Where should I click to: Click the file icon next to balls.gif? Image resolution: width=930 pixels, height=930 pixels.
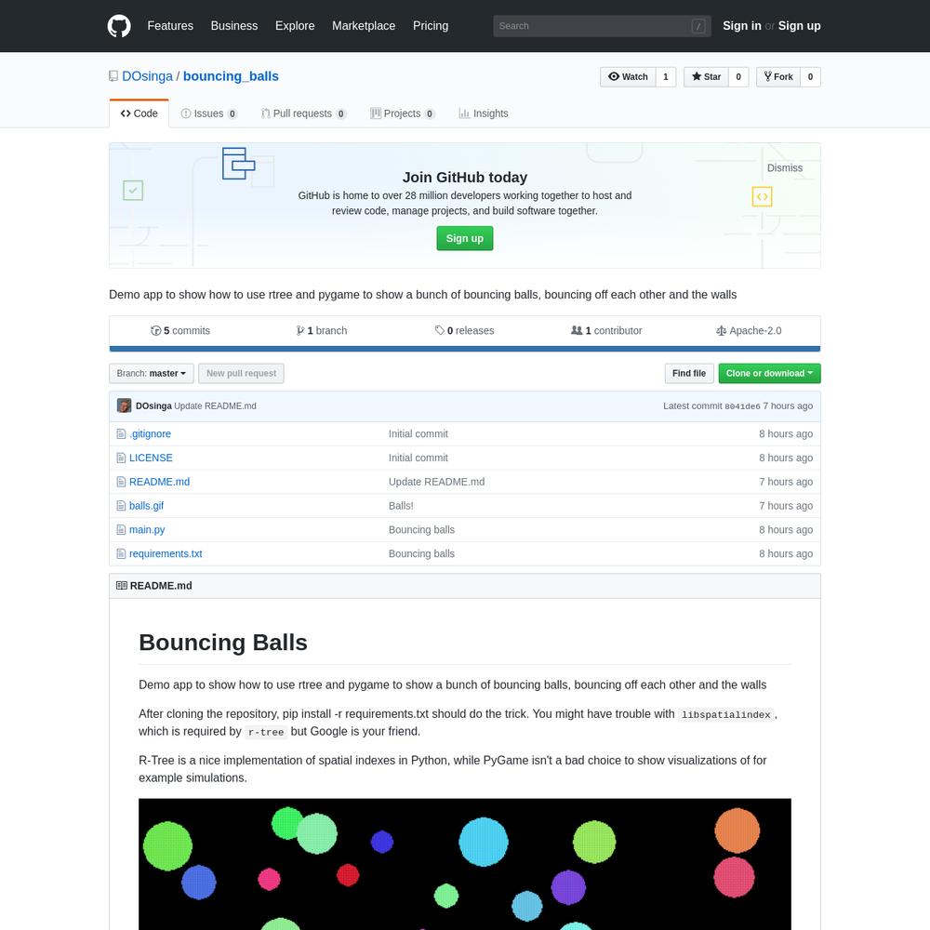coord(121,506)
